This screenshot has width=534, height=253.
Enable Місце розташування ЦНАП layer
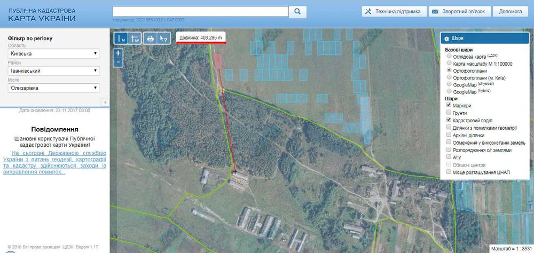tap(449, 172)
